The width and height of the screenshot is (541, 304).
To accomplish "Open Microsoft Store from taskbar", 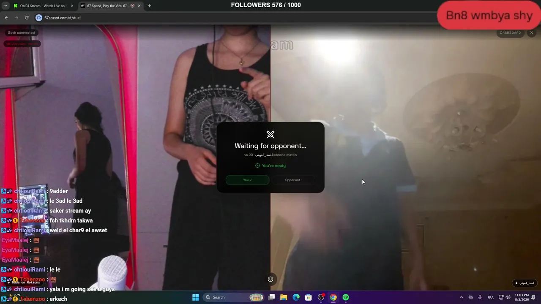I will click(x=309, y=297).
